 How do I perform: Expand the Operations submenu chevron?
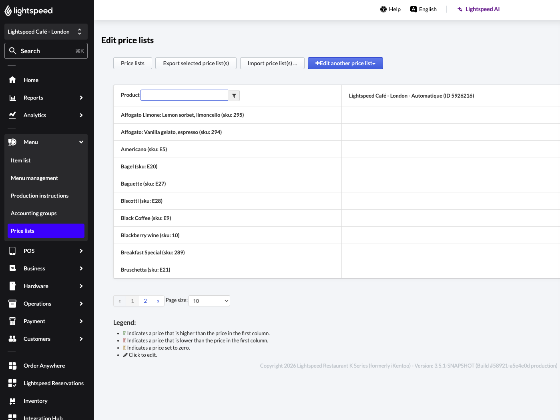click(x=81, y=304)
